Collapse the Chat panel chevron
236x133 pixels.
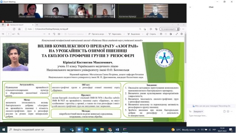pos(190,7)
